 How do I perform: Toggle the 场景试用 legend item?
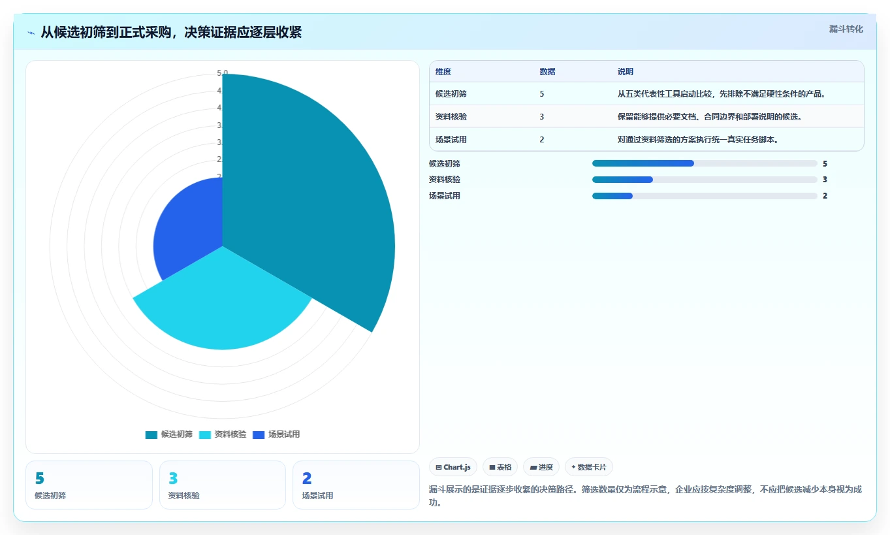pyautogui.click(x=276, y=434)
